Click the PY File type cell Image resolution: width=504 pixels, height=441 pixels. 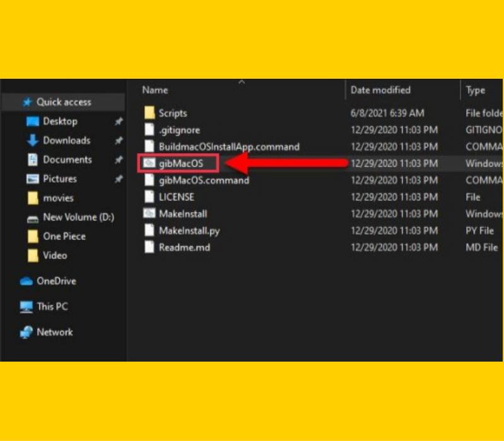479,231
